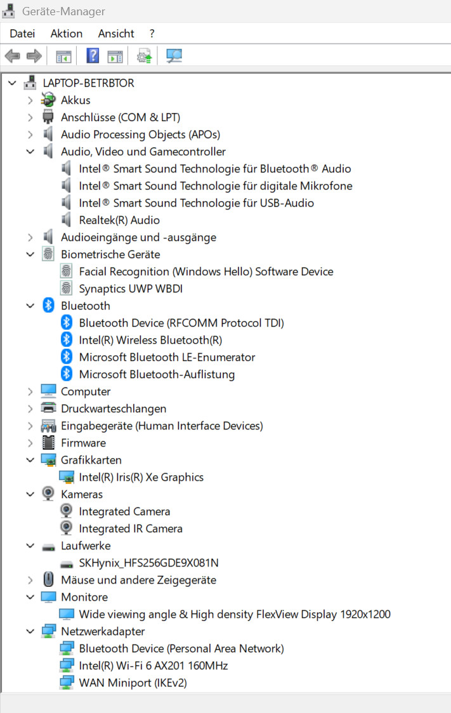Collapse the Kameras category
451x713 pixels.
pyautogui.click(x=30, y=494)
